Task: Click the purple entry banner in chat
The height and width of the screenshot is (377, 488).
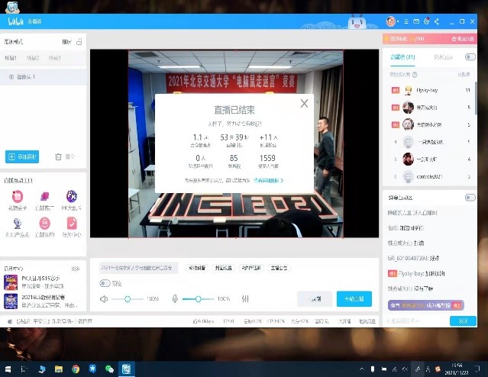Action: point(425,305)
